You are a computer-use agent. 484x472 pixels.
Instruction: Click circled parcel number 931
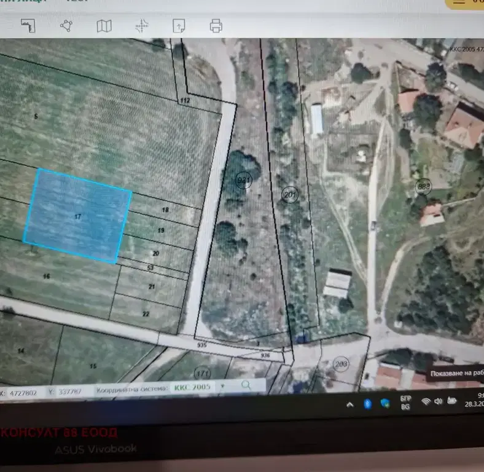(x=244, y=179)
